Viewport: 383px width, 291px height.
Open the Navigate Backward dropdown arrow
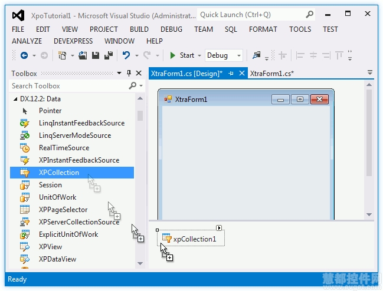click(x=34, y=56)
